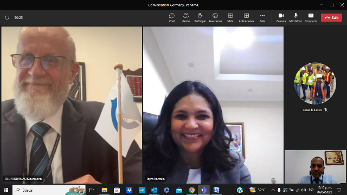Open Google Chrome from the taskbar
347x195 pixels.
191,190
